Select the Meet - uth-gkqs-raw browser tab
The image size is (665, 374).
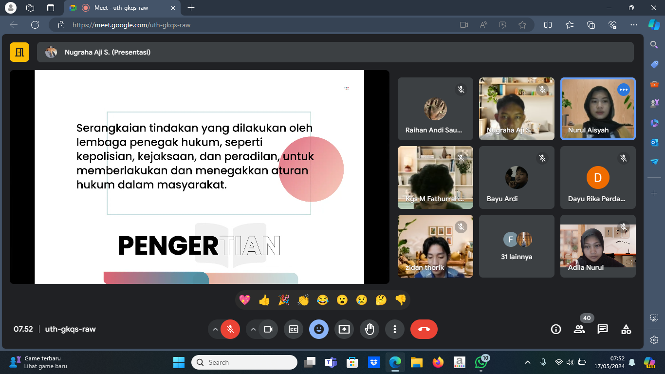tap(122, 8)
